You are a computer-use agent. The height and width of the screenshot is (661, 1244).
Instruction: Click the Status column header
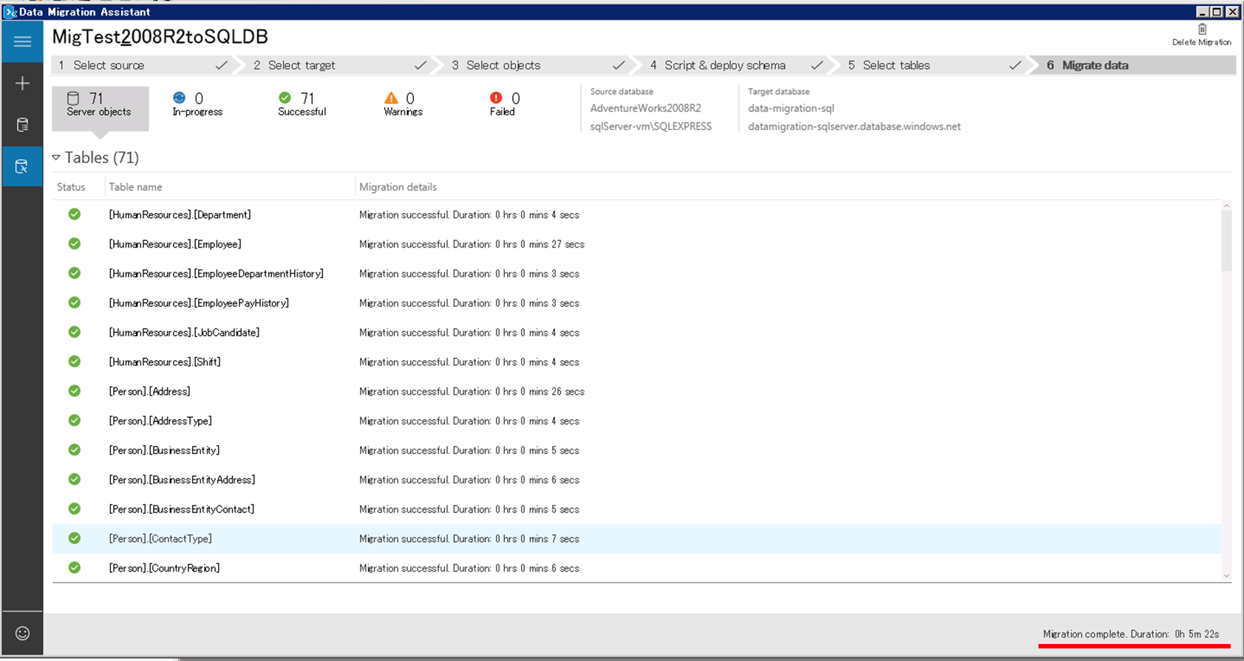(71, 187)
